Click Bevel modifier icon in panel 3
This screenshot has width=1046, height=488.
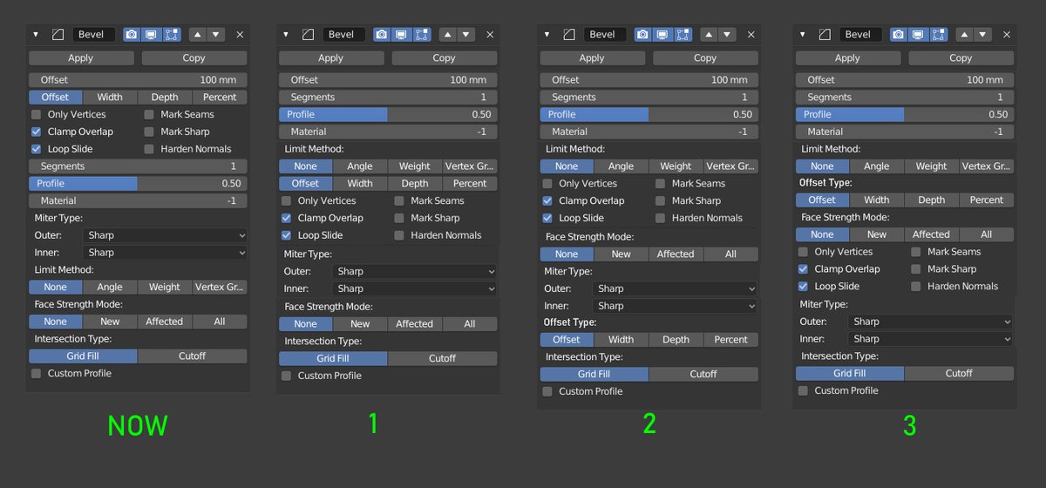pyautogui.click(x=825, y=35)
